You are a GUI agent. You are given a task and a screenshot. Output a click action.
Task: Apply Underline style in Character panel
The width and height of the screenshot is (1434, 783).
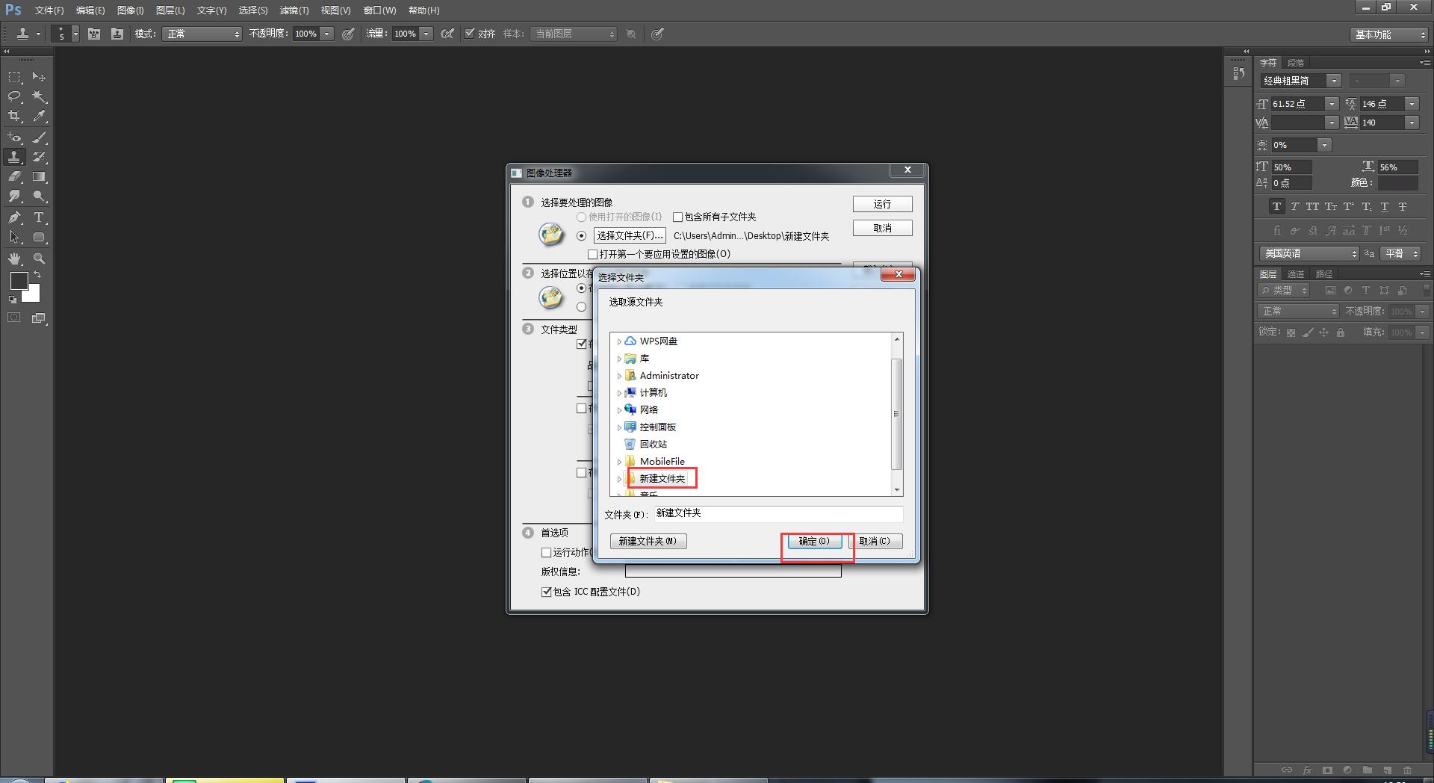tap(1384, 207)
